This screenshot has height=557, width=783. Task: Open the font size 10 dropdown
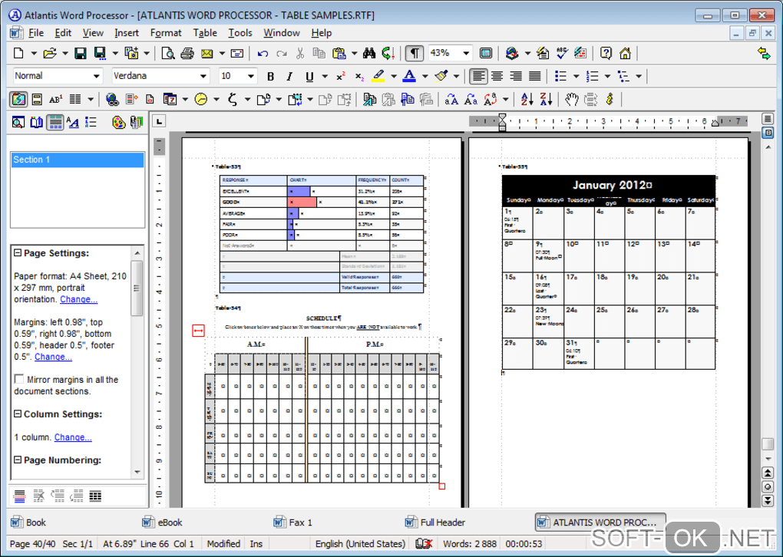tap(251, 77)
